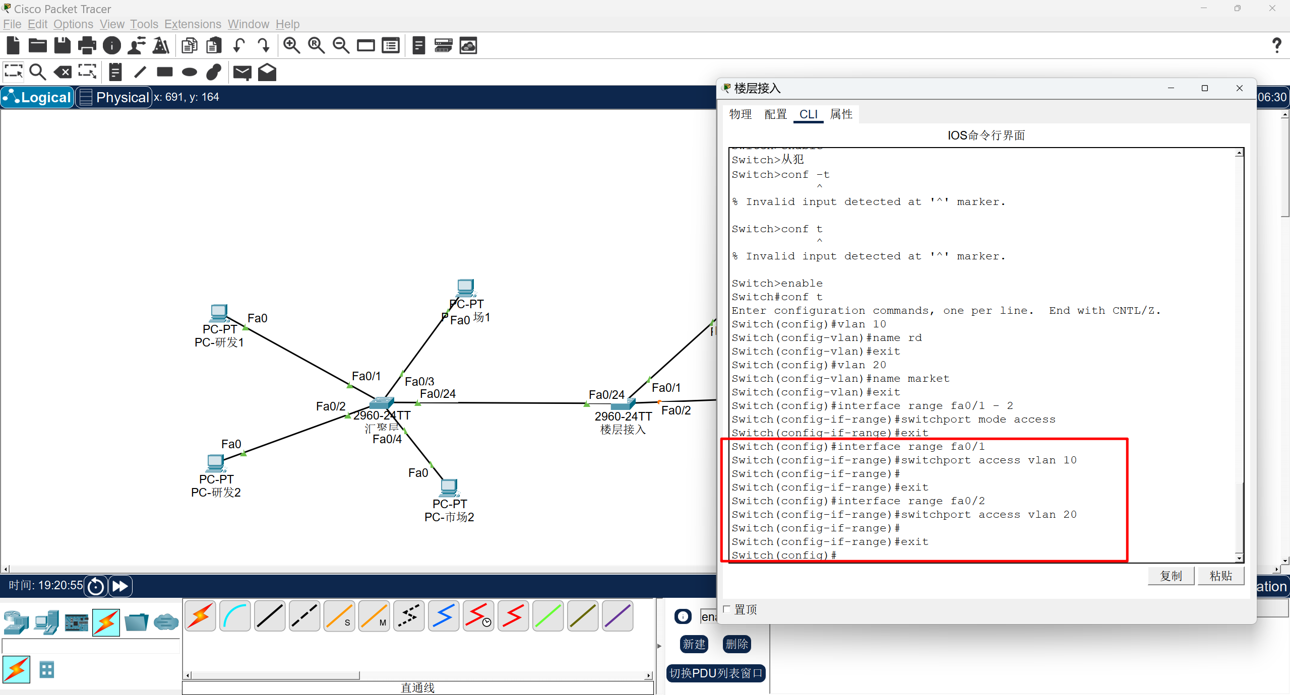Toggle the 置顶 always-on-top checkbox
This screenshot has height=695, width=1290.
tap(727, 609)
